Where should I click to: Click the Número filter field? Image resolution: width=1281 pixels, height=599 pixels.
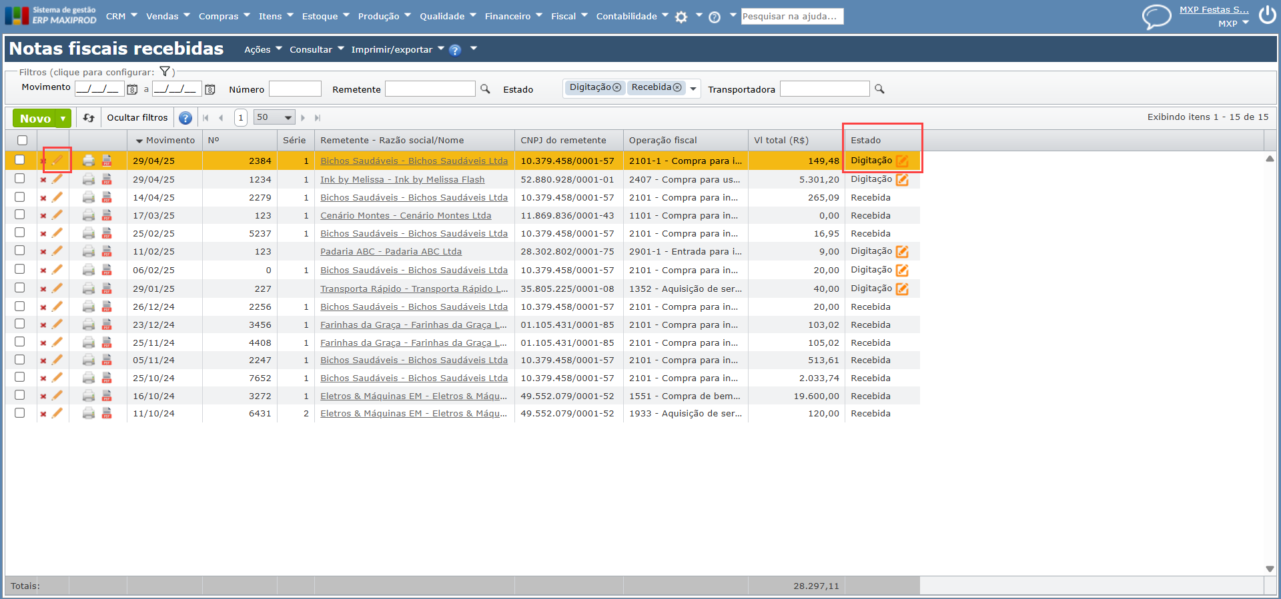295,89
